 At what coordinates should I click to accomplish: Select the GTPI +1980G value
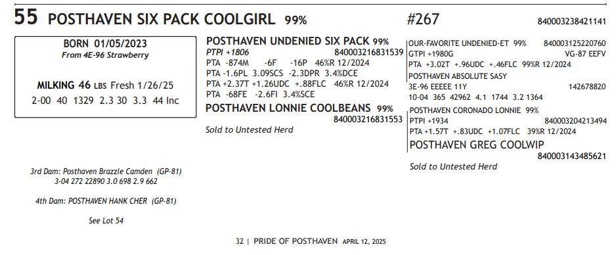point(431,54)
